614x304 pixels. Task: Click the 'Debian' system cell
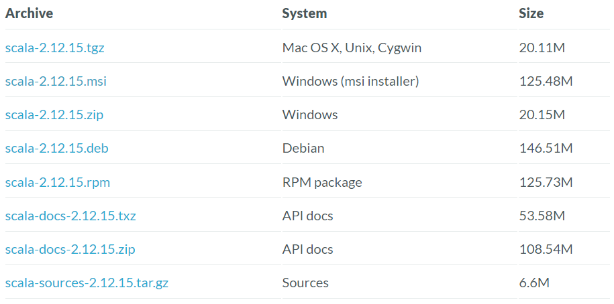click(x=303, y=149)
